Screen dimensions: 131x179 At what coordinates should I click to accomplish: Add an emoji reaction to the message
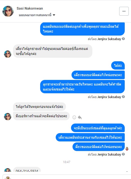point(74,117)
